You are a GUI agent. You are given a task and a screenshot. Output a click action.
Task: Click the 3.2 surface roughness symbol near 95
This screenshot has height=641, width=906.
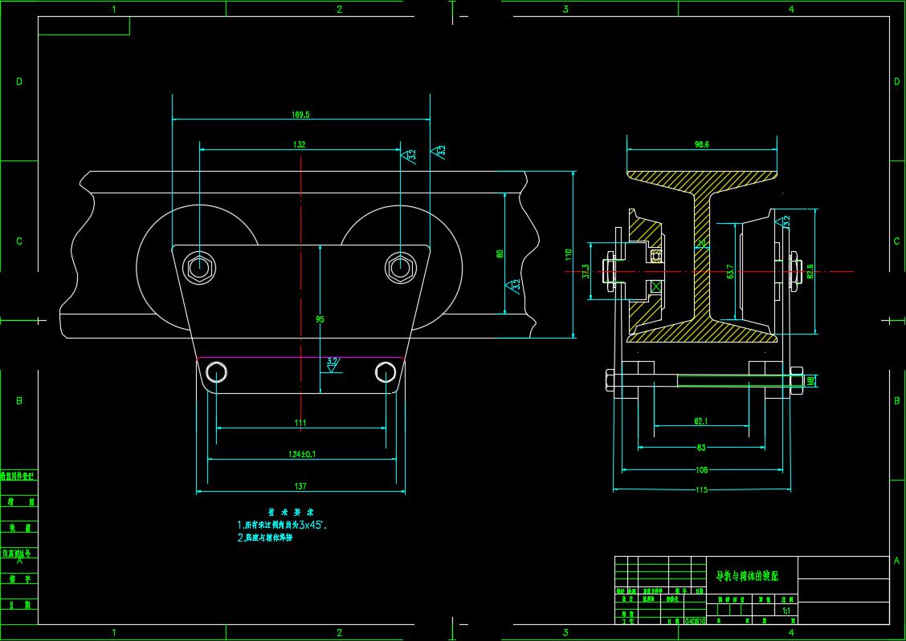click(x=332, y=363)
